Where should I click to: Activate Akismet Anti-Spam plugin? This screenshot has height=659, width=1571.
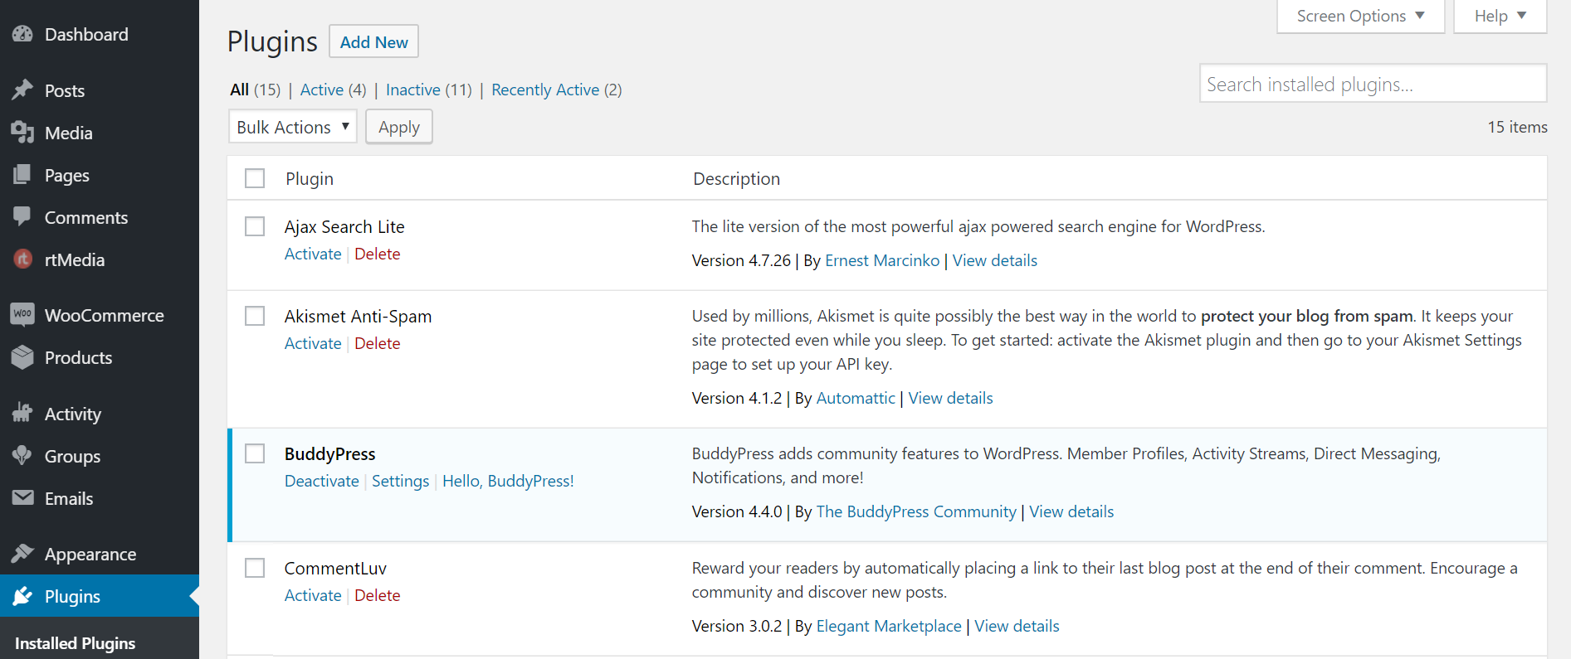pos(313,343)
